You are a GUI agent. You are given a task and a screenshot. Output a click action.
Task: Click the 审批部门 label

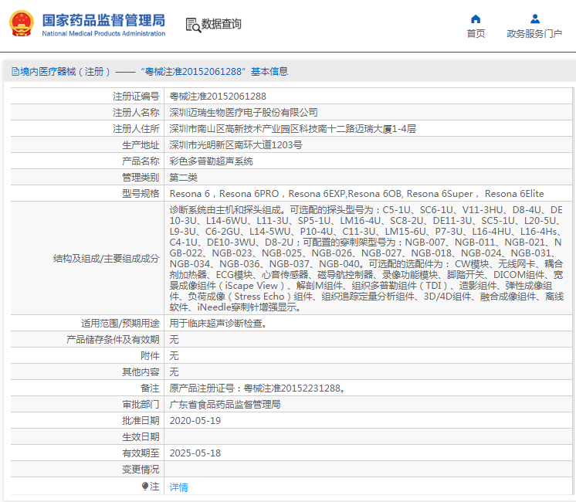coord(141,404)
